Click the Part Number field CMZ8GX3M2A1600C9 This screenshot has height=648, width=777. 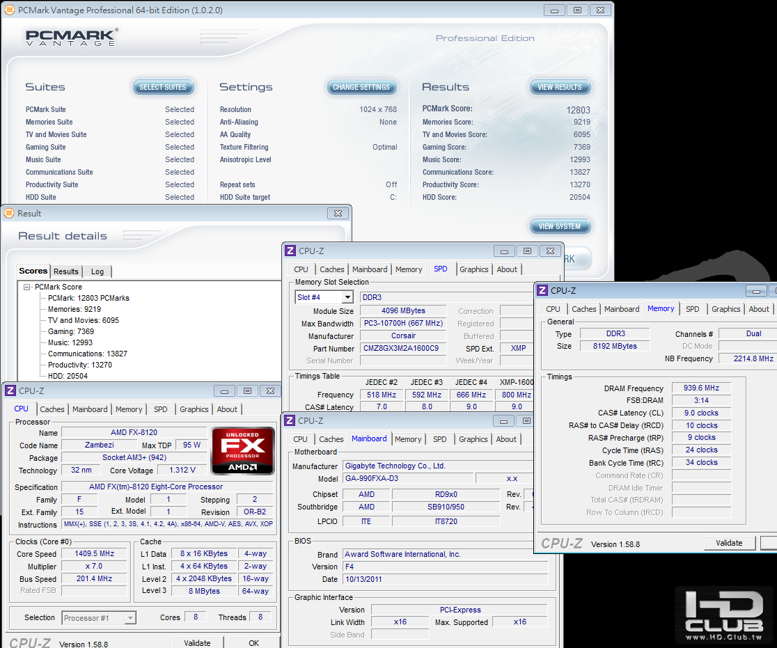point(402,348)
